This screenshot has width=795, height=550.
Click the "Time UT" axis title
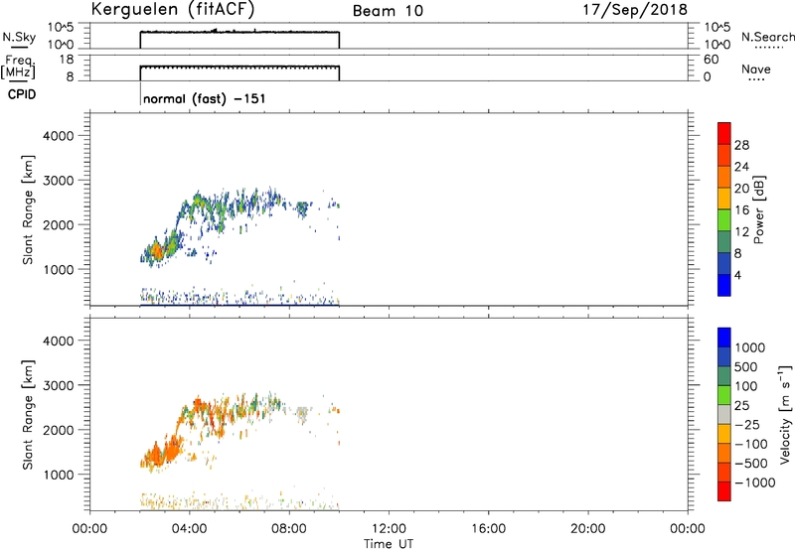click(389, 544)
